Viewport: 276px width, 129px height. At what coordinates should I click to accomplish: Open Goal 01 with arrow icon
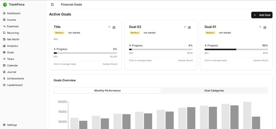click(260, 27)
